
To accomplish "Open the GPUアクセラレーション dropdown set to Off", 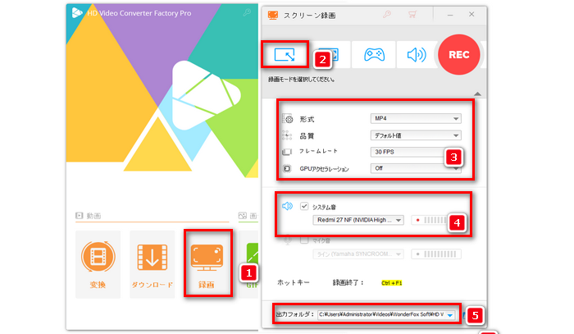I will 416,169.
